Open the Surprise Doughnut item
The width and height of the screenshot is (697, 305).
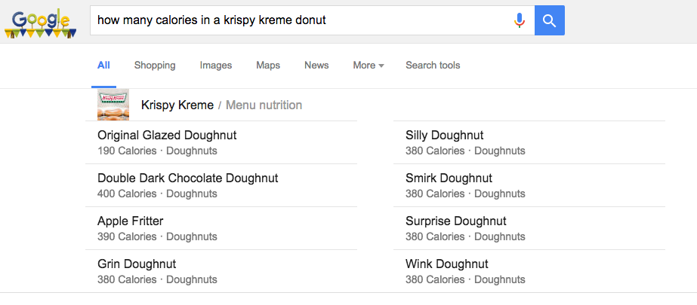[456, 221]
